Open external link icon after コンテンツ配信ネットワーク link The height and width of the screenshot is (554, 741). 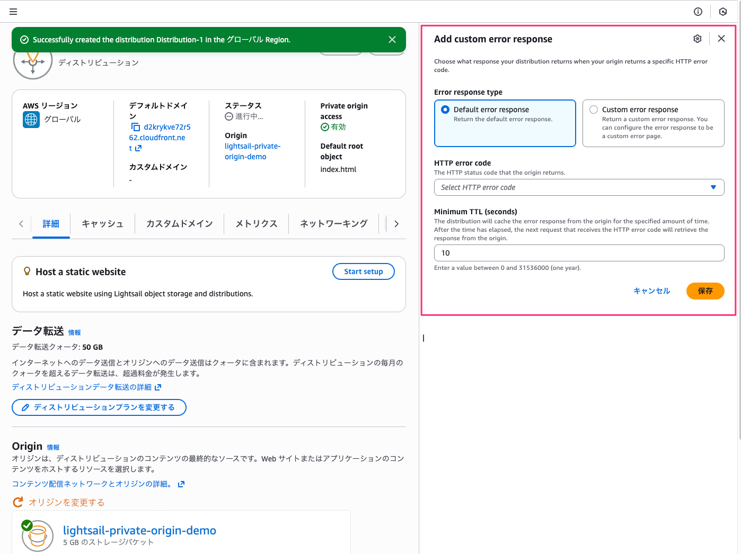181,484
